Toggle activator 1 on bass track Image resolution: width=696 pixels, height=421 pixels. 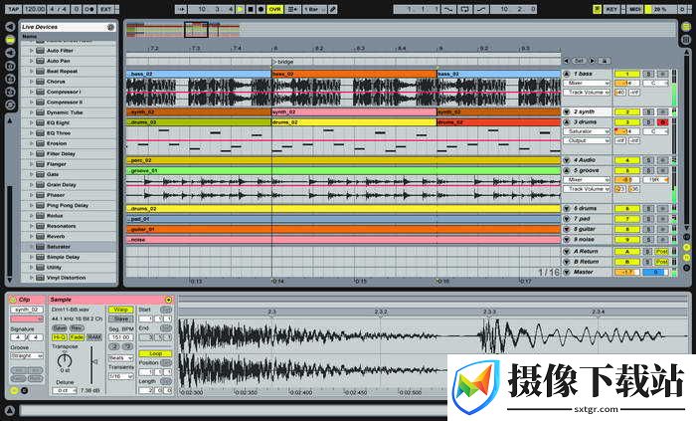(627, 75)
